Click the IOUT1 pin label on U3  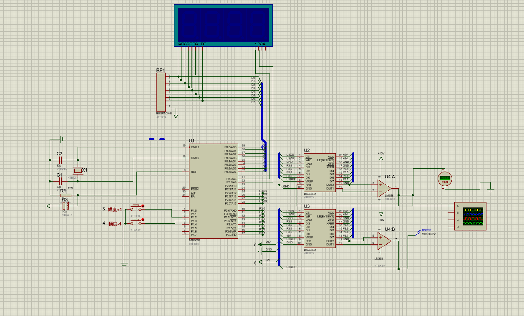click(330, 244)
